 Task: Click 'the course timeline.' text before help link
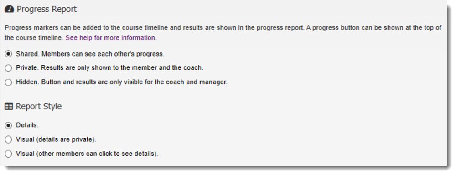coord(34,38)
